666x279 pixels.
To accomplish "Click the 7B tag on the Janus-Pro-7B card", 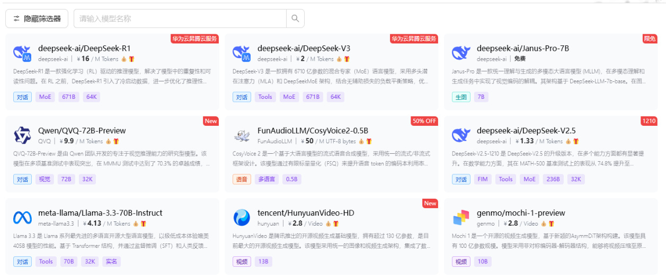I will (481, 97).
